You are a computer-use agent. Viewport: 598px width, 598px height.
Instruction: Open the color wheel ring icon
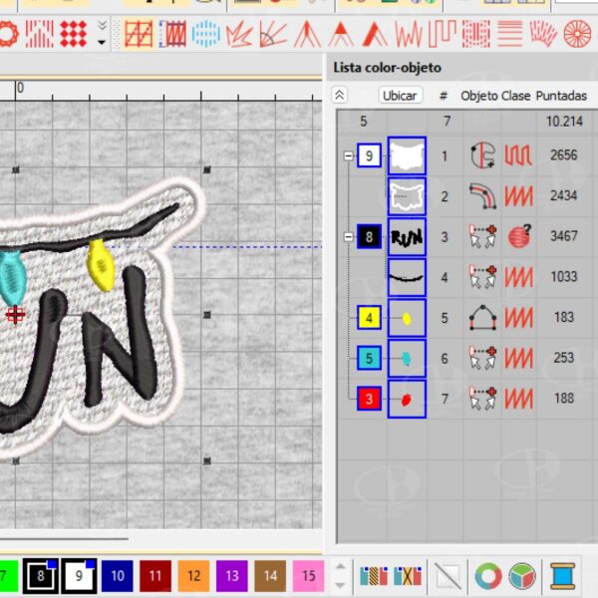(x=487, y=576)
